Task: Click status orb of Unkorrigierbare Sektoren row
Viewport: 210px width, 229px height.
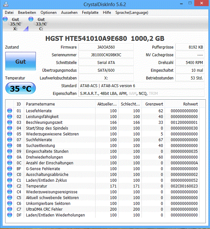Action: coord(10,204)
